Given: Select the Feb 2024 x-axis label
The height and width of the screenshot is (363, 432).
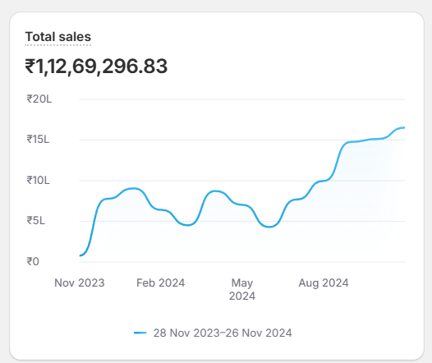Looking at the screenshot, I should point(161,283).
